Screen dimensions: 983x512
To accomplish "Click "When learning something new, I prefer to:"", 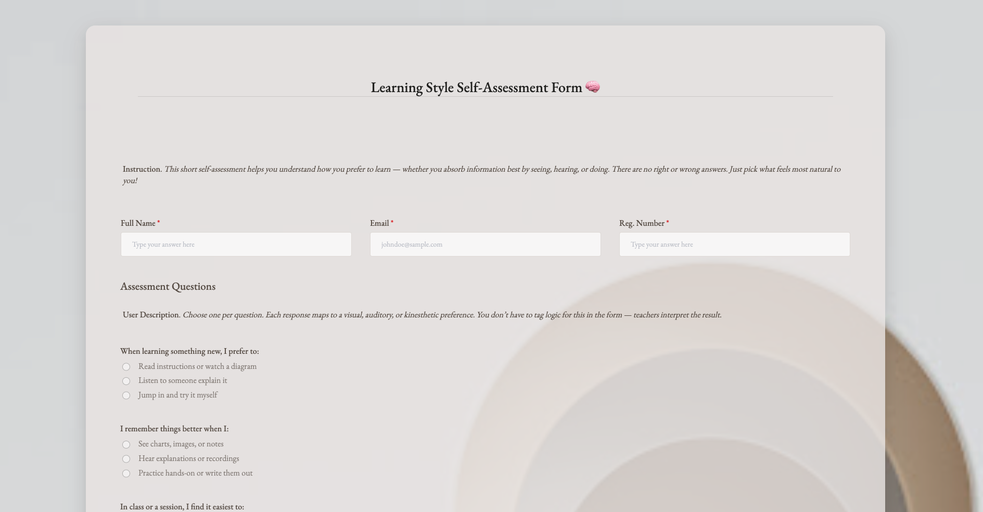I will [x=189, y=351].
